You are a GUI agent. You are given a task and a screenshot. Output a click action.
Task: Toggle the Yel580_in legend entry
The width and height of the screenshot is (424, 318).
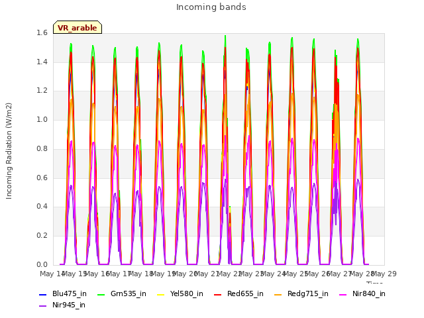click(x=180, y=294)
